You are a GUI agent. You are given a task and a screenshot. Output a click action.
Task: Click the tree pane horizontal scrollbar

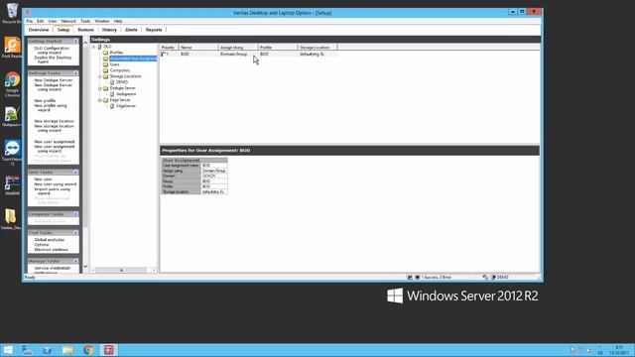121,271
